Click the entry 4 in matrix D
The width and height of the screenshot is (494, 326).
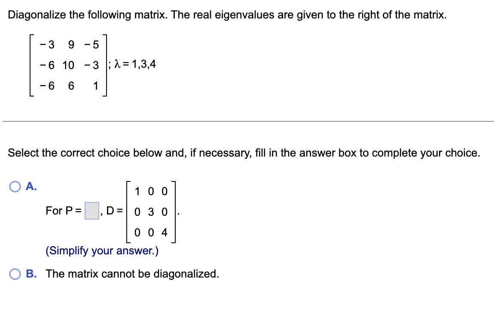165,232
